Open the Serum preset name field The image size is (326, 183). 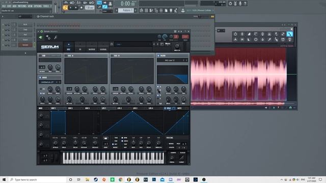(x=133, y=44)
